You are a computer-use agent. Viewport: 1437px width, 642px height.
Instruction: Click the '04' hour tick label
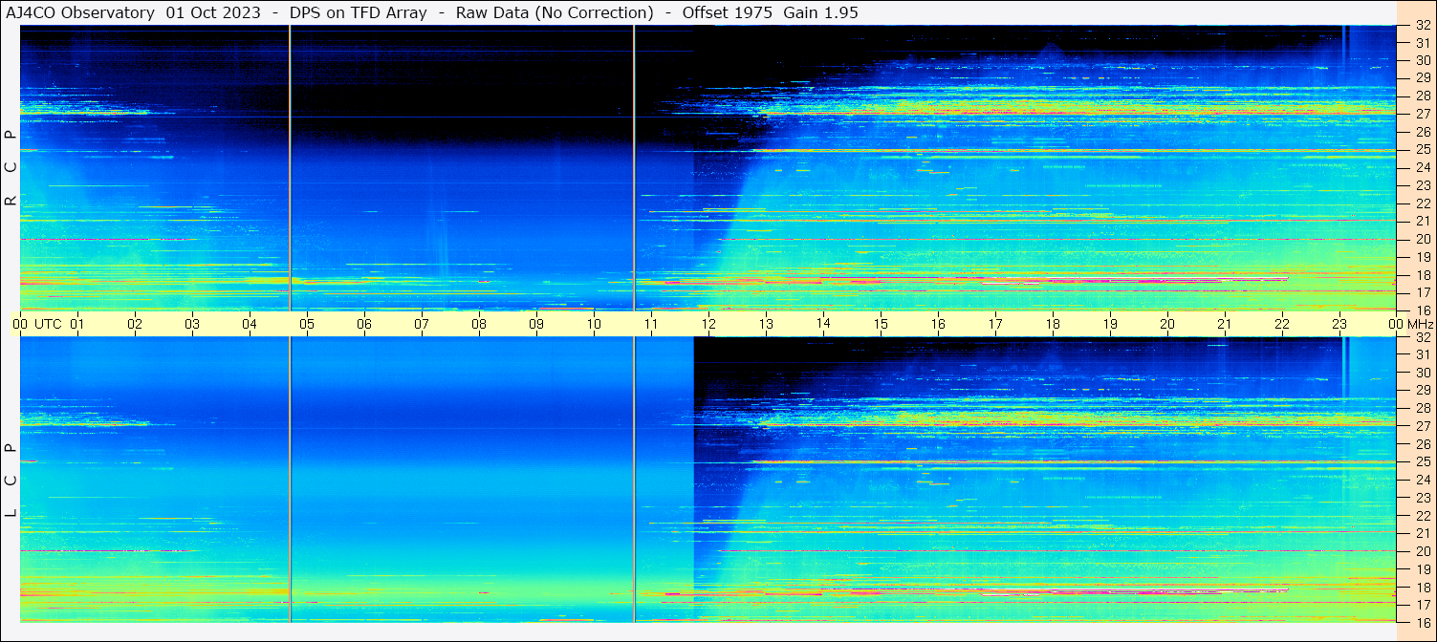pyautogui.click(x=250, y=324)
